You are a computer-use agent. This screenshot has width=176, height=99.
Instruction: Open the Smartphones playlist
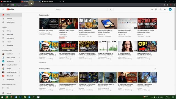tap(11, 38)
